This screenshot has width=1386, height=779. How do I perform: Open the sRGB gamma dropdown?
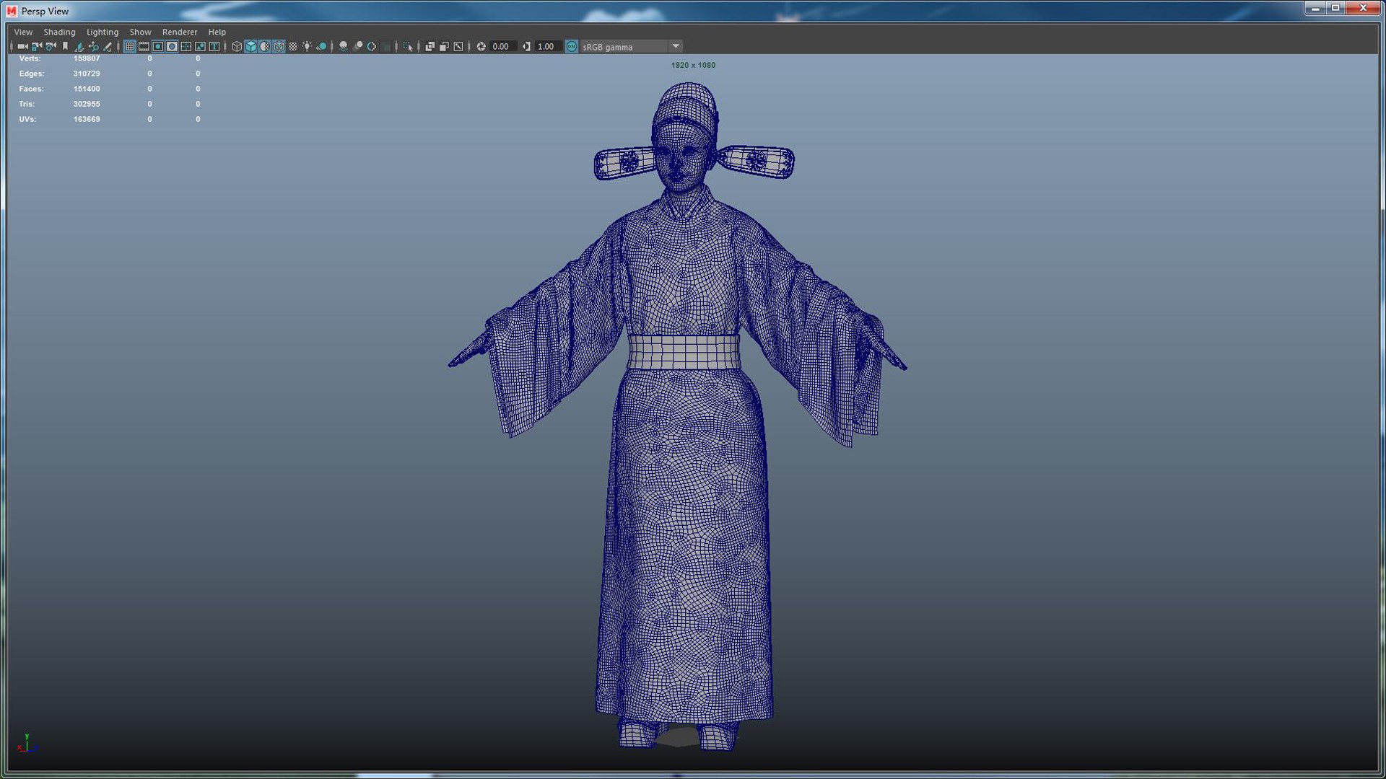tap(631, 47)
